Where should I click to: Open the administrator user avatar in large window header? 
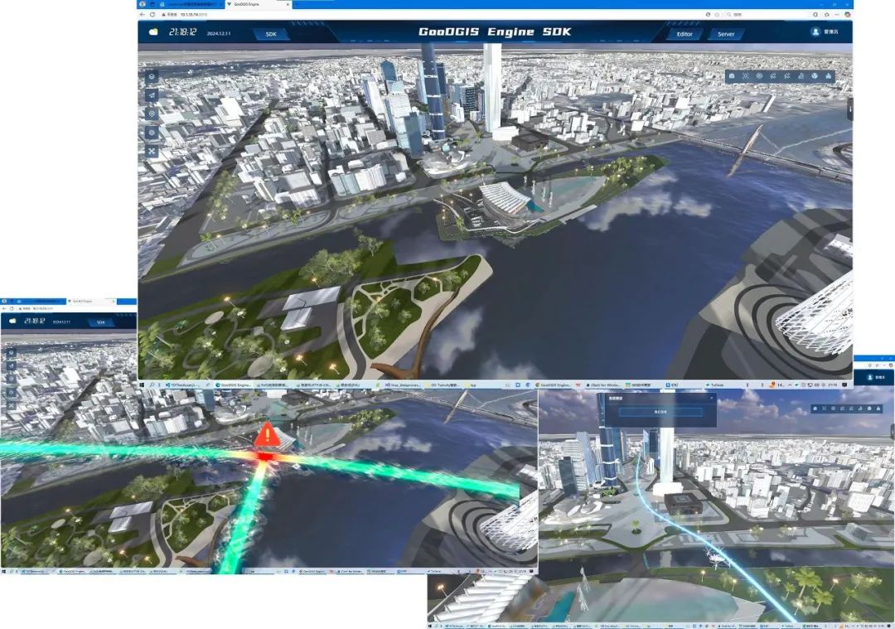pyautogui.click(x=815, y=32)
